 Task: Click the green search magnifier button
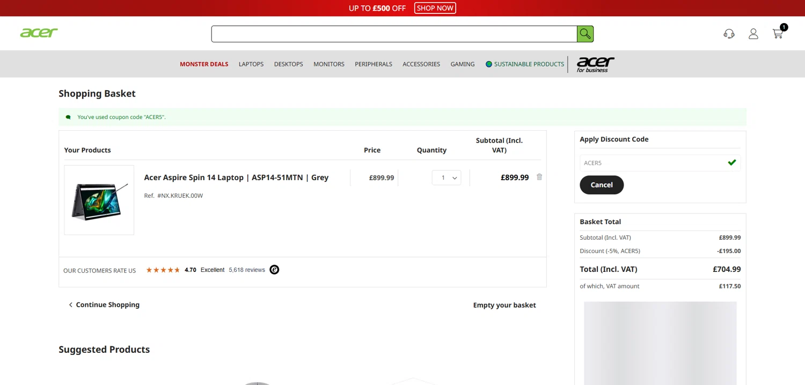(585, 34)
